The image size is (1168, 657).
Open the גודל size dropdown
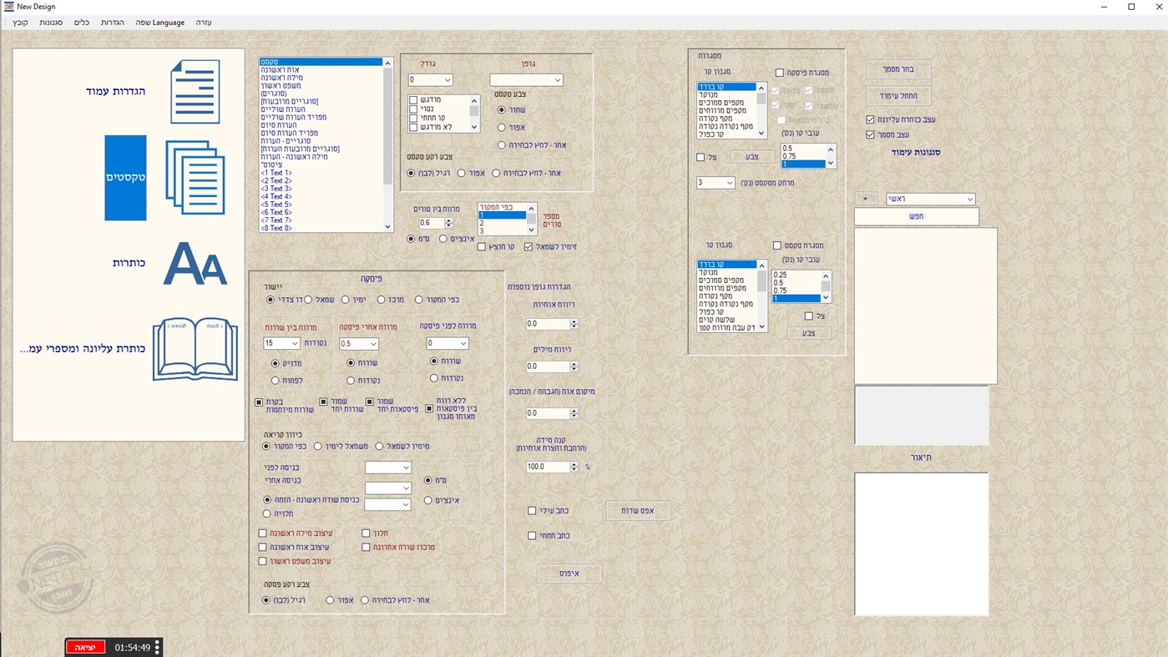[432, 79]
